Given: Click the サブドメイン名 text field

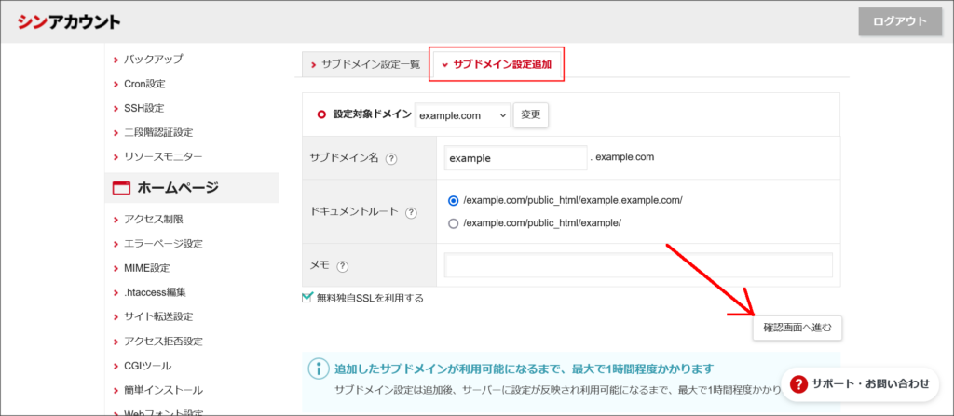Looking at the screenshot, I should pyautogui.click(x=515, y=158).
